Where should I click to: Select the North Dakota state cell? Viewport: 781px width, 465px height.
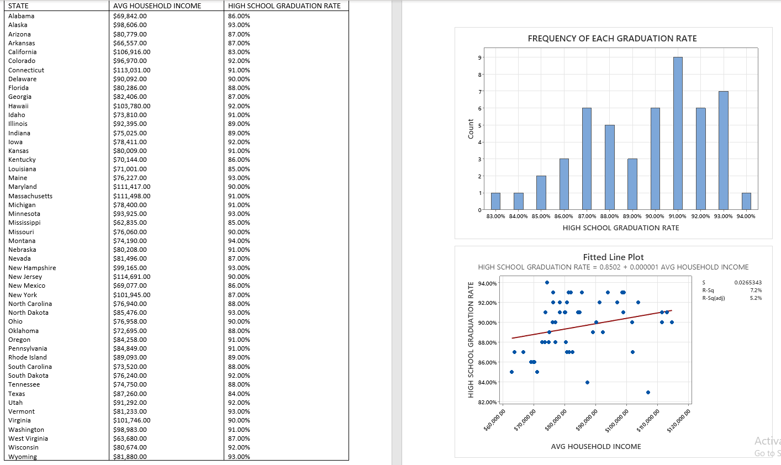tap(29, 313)
